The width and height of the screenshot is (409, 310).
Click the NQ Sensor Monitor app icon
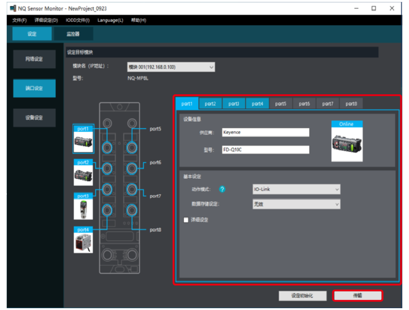(x=12, y=8)
